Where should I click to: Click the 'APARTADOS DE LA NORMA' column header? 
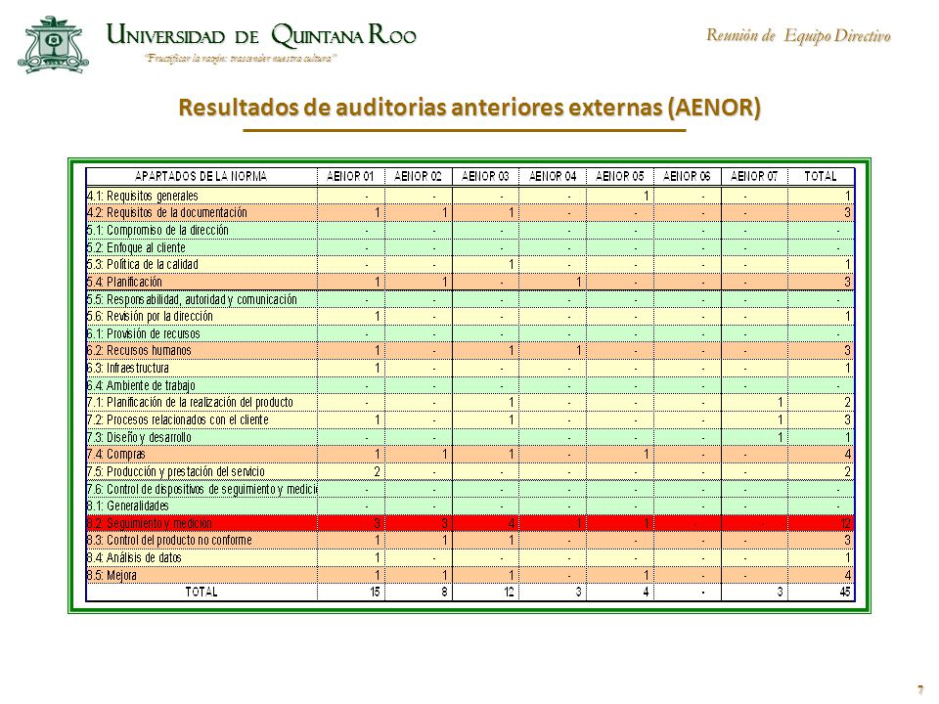pos(201,176)
